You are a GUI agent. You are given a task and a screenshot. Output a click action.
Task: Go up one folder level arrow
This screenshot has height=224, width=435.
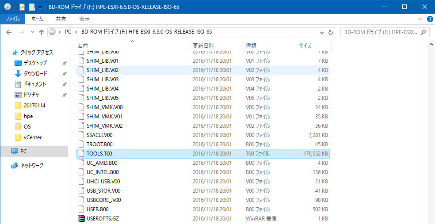pyautogui.click(x=42, y=32)
